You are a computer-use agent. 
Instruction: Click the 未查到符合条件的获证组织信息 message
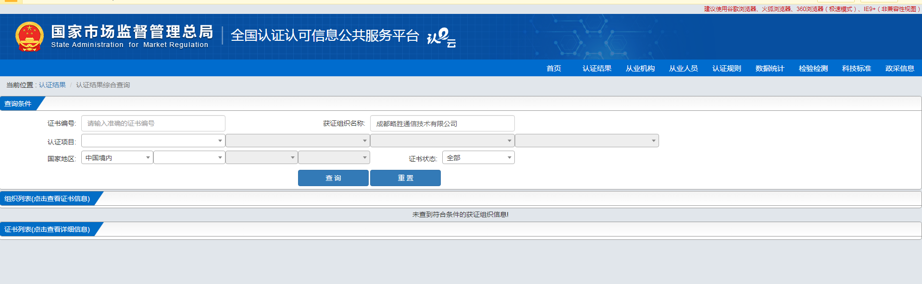coord(461,214)
